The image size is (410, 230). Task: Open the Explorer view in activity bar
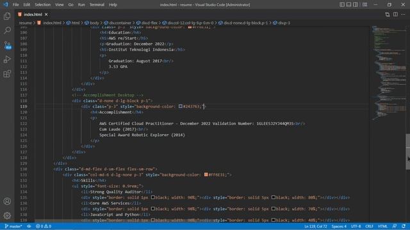(7, 16)
